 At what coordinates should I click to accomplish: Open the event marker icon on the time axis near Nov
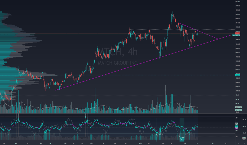click(x=95, y=112)
